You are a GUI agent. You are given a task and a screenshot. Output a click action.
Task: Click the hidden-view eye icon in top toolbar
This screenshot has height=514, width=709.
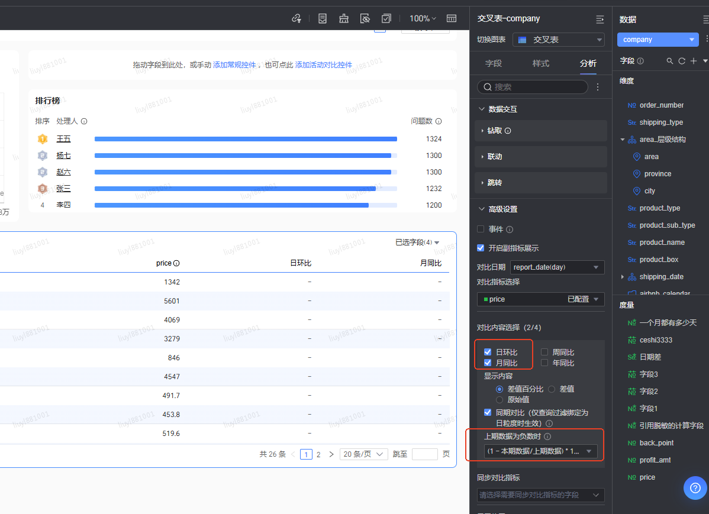(x=365, y=18)
